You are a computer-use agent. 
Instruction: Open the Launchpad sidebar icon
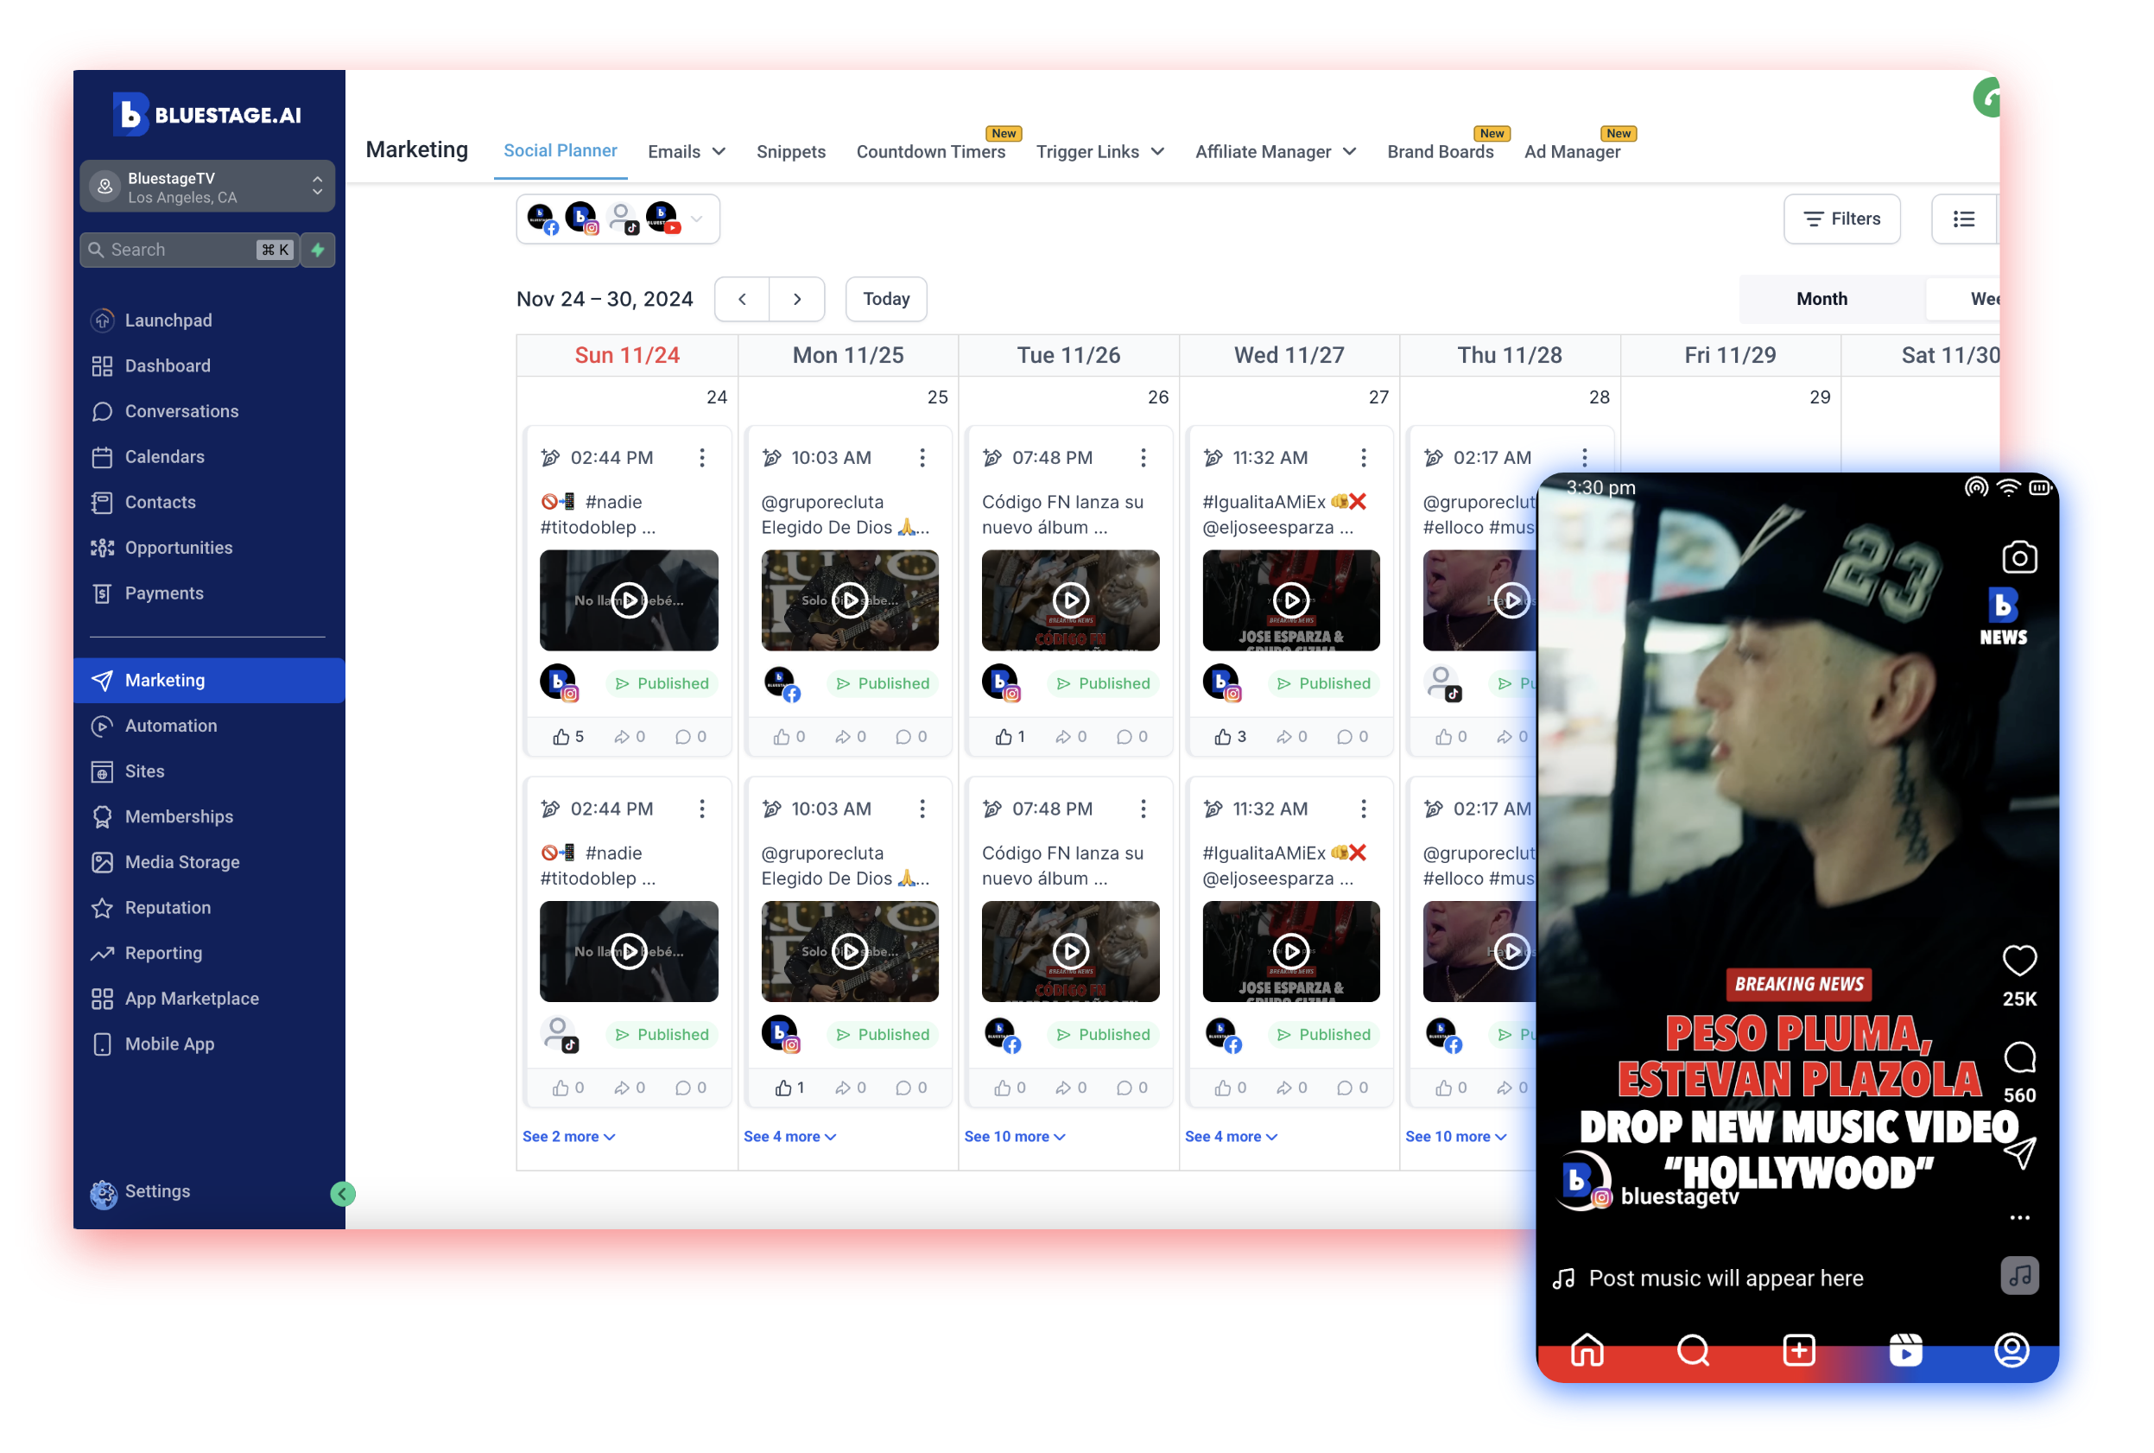point(103,320)
